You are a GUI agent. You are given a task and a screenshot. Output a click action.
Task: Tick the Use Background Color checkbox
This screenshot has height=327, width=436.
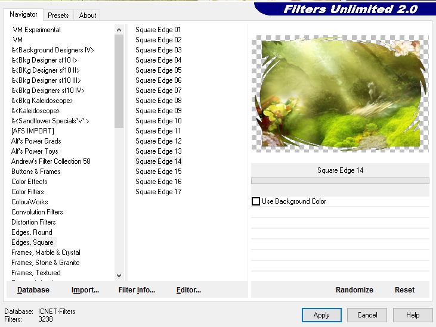[x=256, y=201]
